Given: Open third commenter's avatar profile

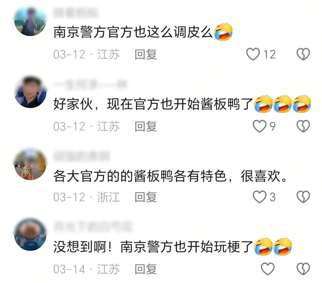Looking at the screenshot, I should [30, 164].
